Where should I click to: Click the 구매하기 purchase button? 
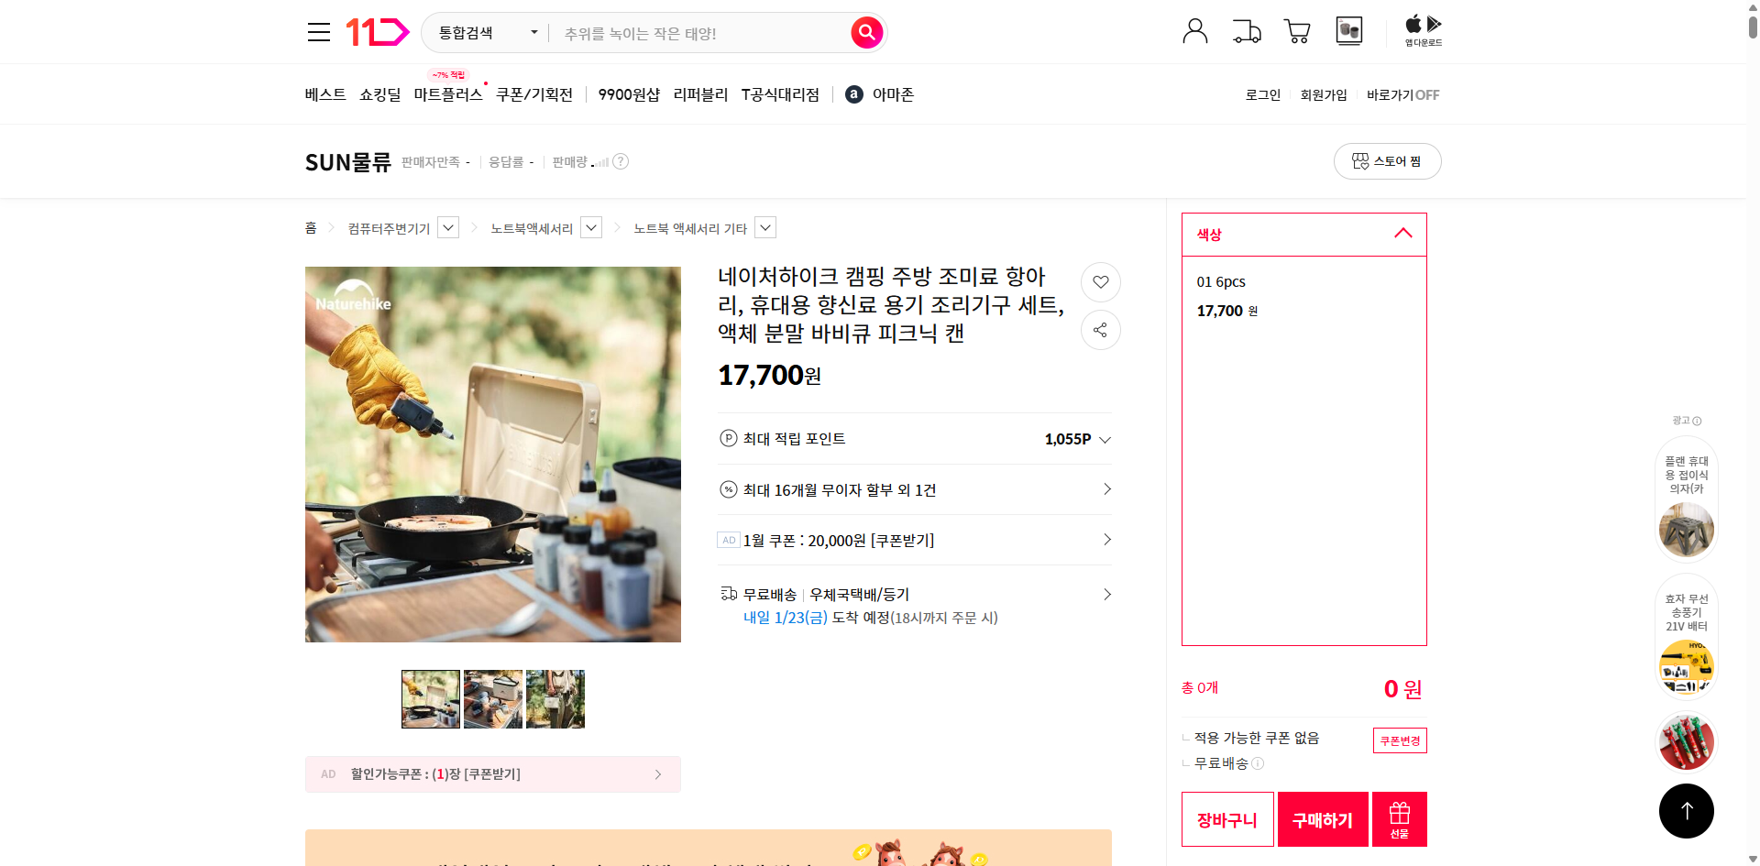coord(1322,818)
